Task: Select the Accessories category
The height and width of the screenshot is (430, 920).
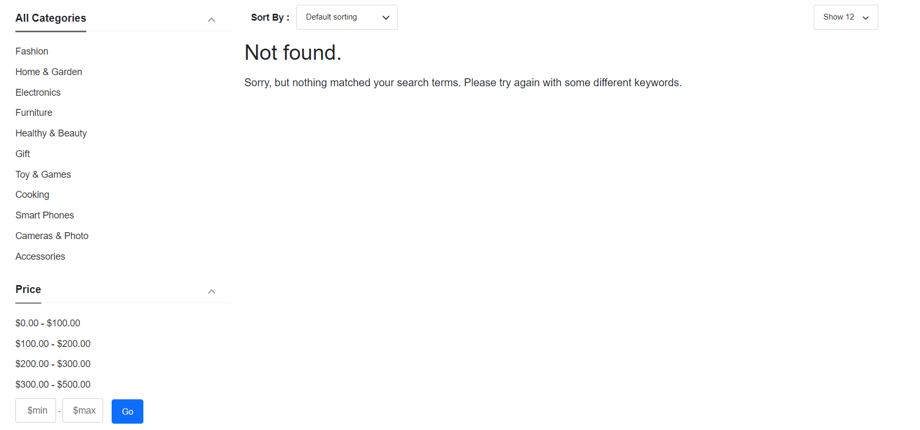Action: click(x=40, y=257)
